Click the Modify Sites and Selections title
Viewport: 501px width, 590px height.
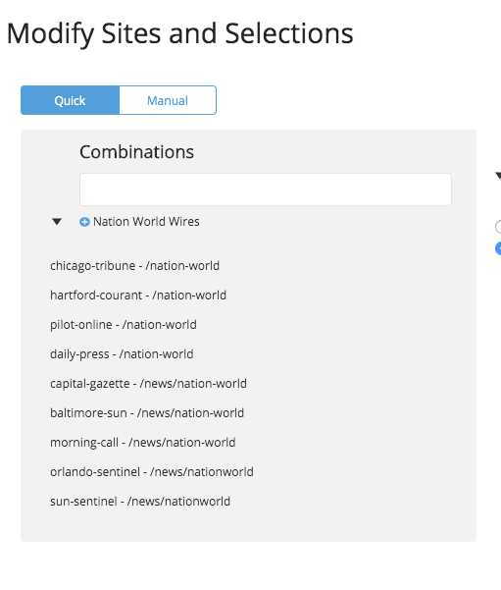[x=180, y=33]
